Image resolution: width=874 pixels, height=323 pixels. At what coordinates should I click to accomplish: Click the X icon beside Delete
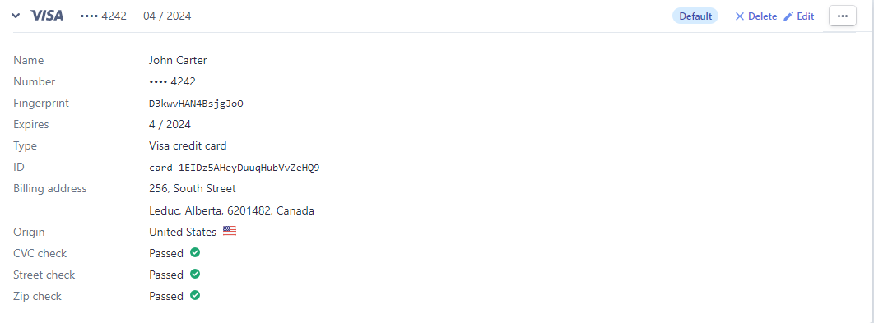(x=740, y=16)
